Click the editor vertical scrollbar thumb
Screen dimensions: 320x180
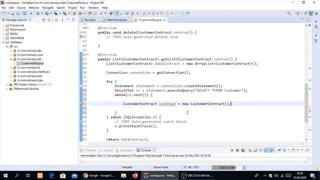click(306, 103)
